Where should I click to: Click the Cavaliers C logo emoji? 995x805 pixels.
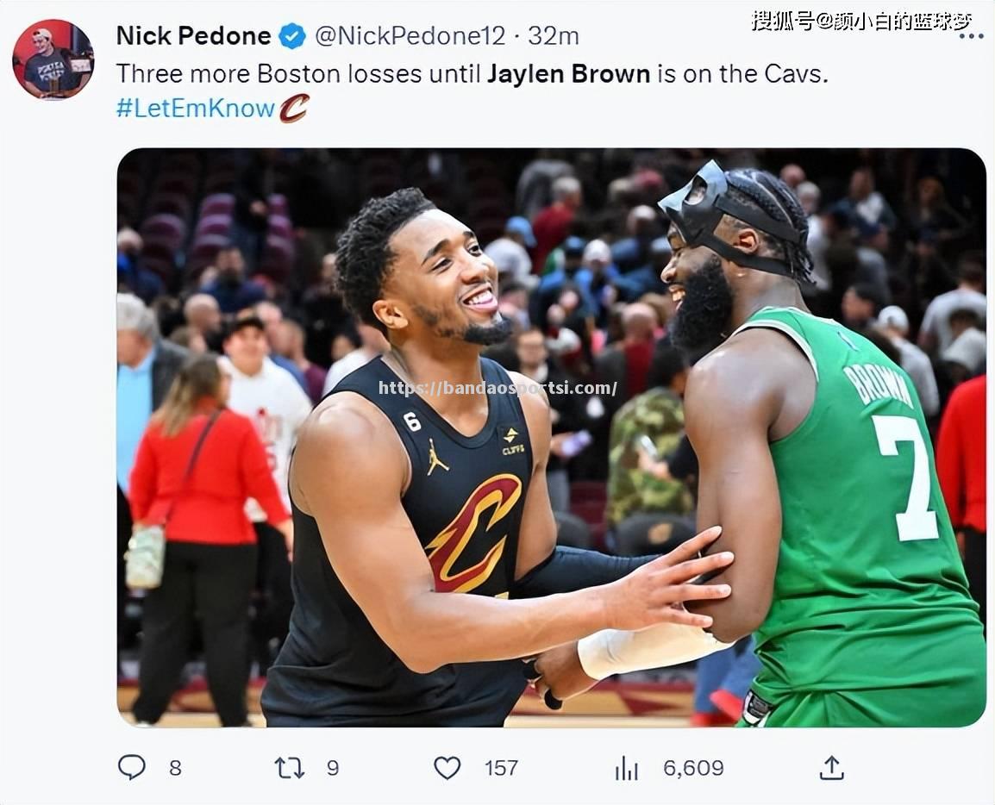pyautogui.click(x=294, y=108)
